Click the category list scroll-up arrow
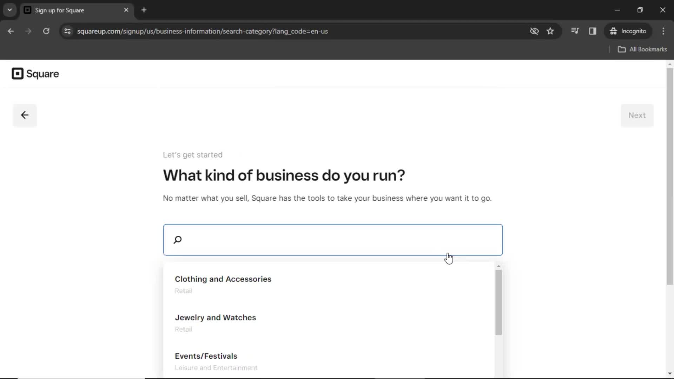Screen dimensions: 674x379 pos(498,266)
